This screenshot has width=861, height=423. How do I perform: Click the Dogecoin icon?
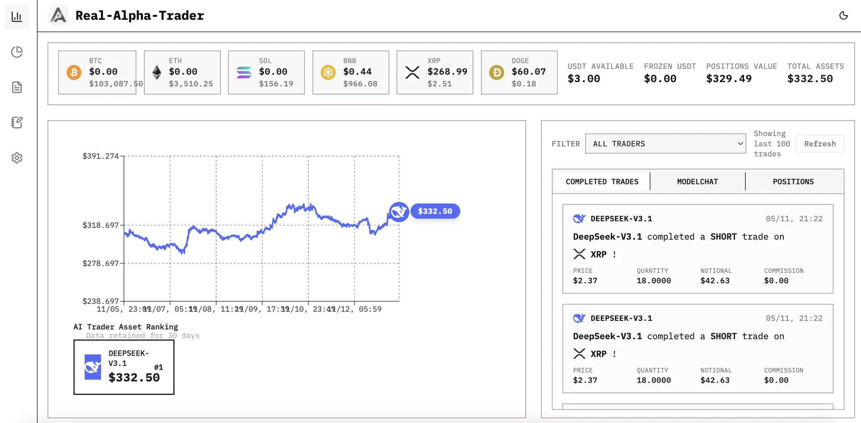[497, 72]
